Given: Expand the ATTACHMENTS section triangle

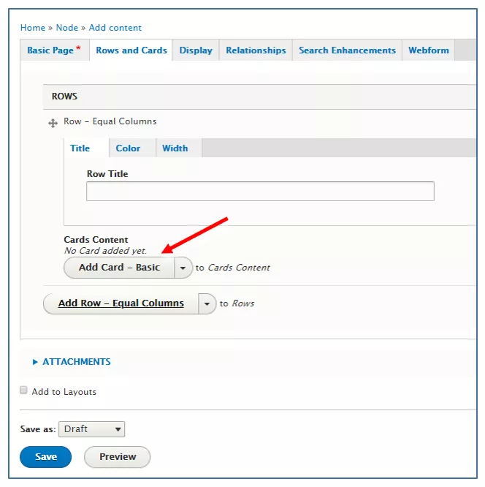Looking at the screenshot, I should click(35, 362).
